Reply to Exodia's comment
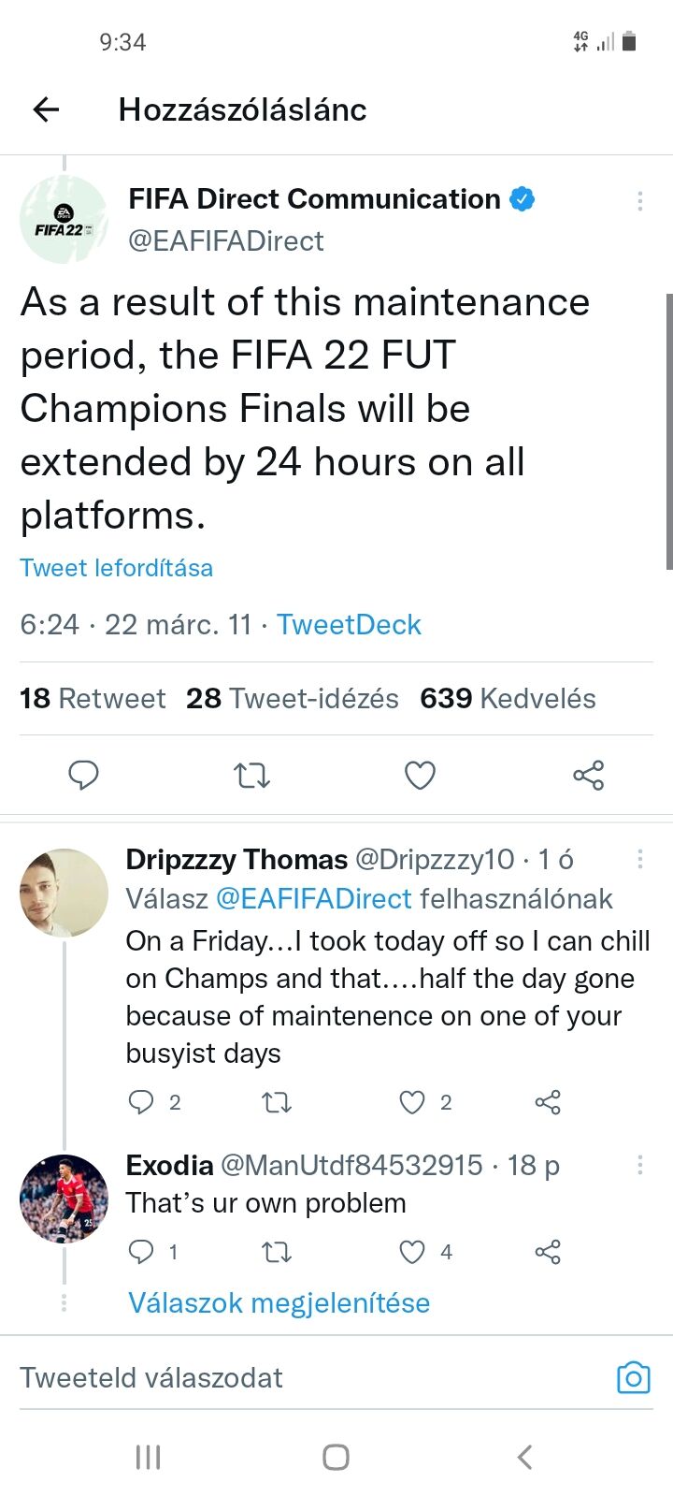This screenshot has height=1497, width=673. [x=141, y=1252]
